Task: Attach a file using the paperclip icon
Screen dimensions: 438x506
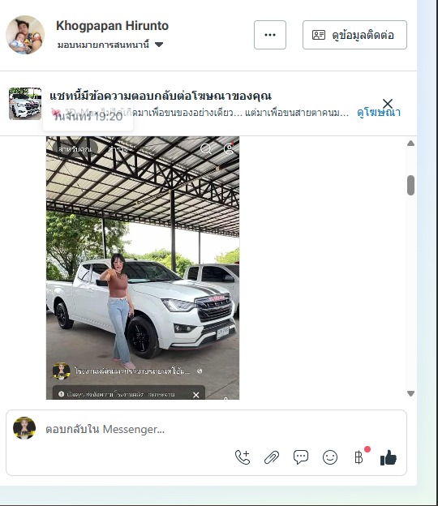Action: pos(272,457)
